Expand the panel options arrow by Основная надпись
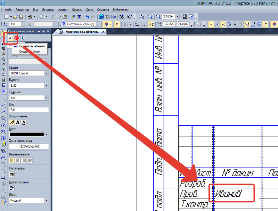 pyautogui.click(x=39, y=31)
